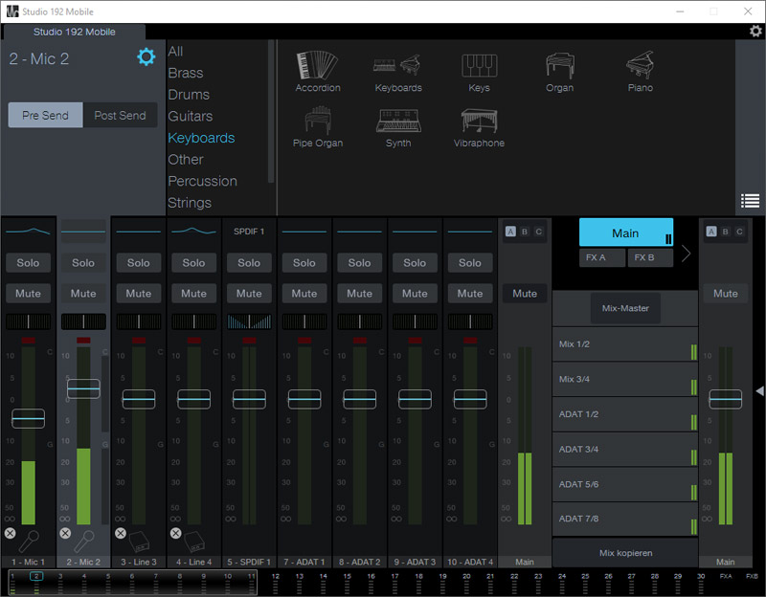This screenshot has height=597, width=766.
Task: Click the Piano instrument icon
Action: (640, 67)
